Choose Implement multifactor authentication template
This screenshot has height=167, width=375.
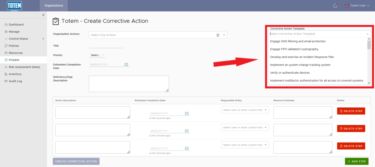point(318,81)
